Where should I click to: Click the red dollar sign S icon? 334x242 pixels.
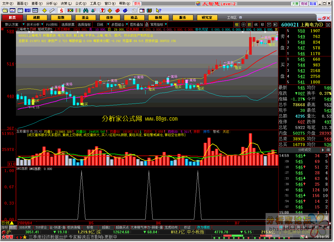click(x=62, y=11)
